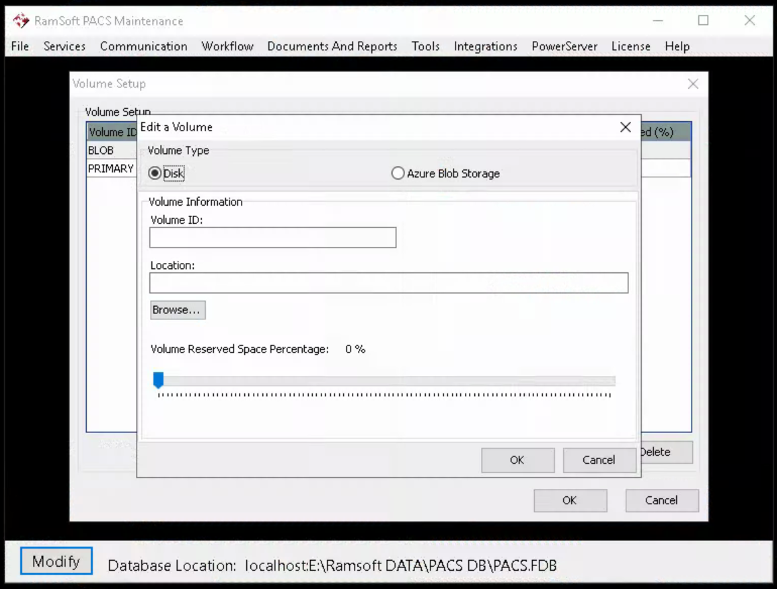777x589 pixels.
Task: Open the File menu
Action: click(x=20, y=46)
